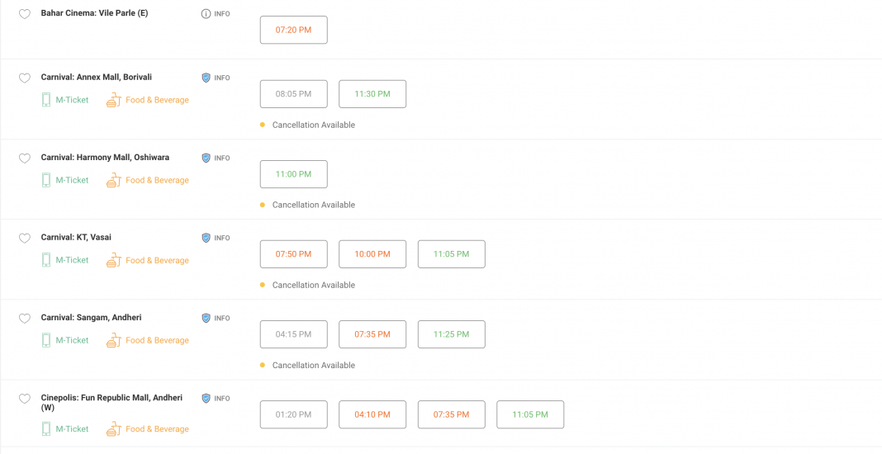Image resolution: width=882 pixels, height=454 pixels.
Task: Toggle heart for Carnival: KT, Vasai
Action: click(25, 239)
